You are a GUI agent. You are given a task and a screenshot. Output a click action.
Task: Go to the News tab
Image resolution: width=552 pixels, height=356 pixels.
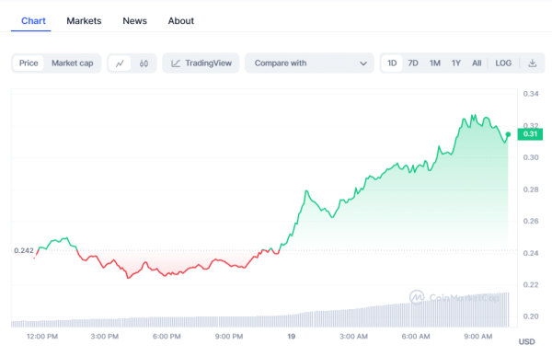point(135,21)
